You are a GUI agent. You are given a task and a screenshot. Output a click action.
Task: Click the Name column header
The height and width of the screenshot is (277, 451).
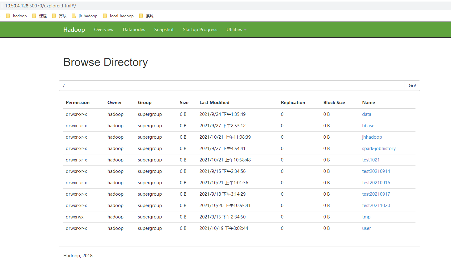coord(369,103)
